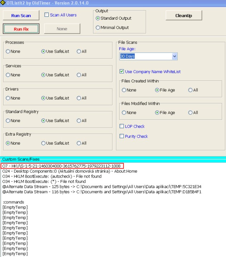Select Use SafeList for Drivers
Screen dimensions: 226x257
pos(44,98)
